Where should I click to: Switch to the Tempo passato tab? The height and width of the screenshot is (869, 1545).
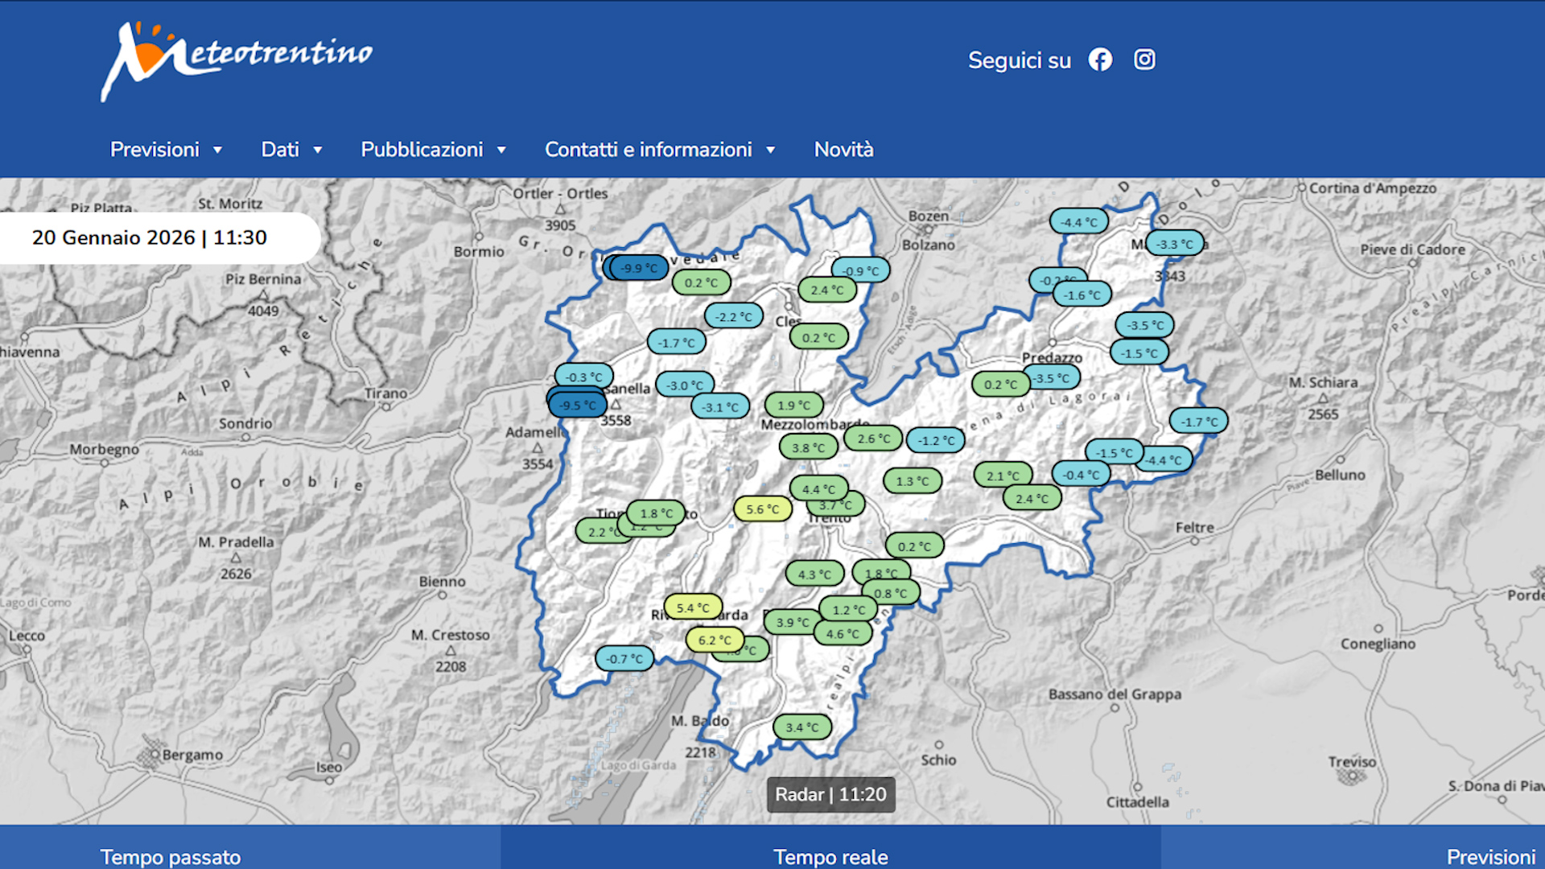coord(171,856)
